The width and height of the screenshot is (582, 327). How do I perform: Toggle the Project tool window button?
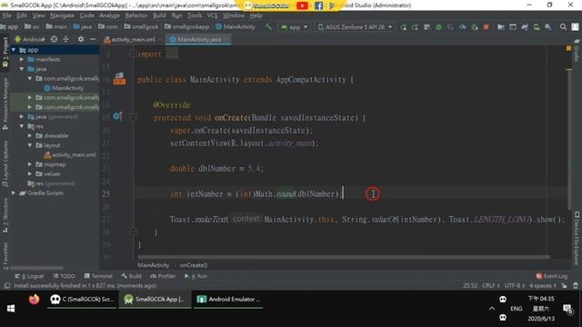(x=5, y=53)
